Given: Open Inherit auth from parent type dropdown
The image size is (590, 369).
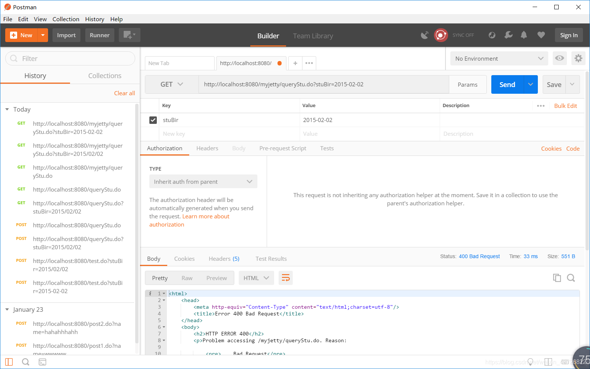Looking at the screenshot, I should pyautogui.click(x=203, y=182).
